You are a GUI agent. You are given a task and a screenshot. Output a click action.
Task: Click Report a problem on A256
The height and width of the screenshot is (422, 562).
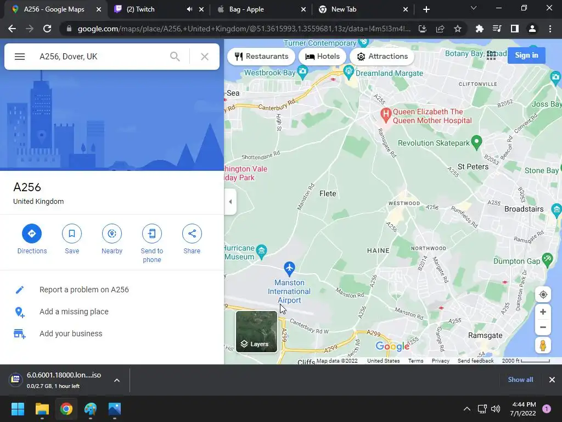coord(84,290)
